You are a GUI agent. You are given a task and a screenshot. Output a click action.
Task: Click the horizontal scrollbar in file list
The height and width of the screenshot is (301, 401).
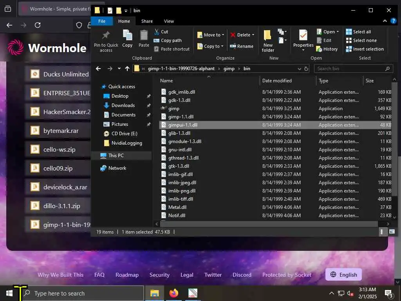[269, 224]
